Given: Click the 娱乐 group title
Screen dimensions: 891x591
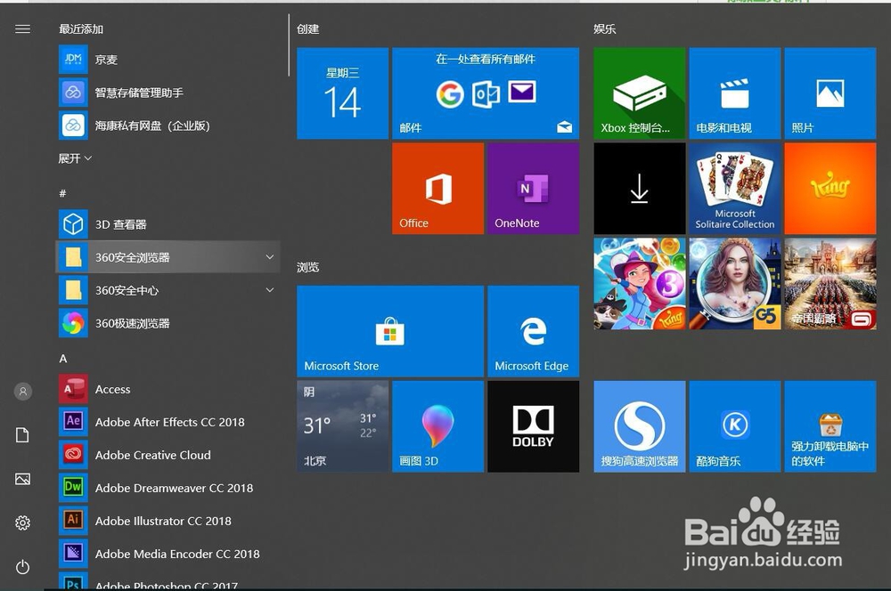Looking at the screenshot, I should 605,29.
